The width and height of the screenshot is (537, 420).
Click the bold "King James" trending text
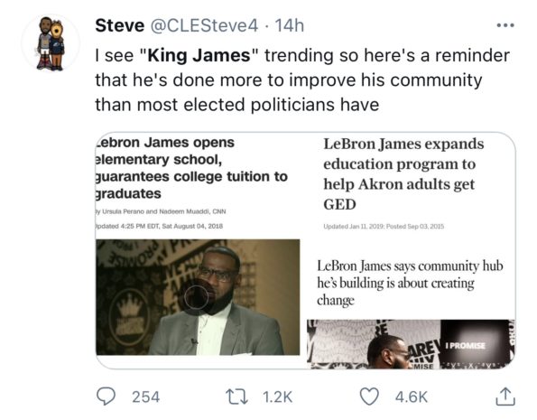pos(199,55)
